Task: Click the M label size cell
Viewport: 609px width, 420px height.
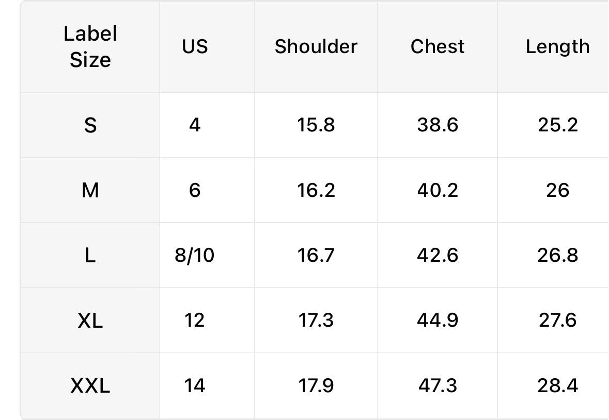Action: click(90, 191)
